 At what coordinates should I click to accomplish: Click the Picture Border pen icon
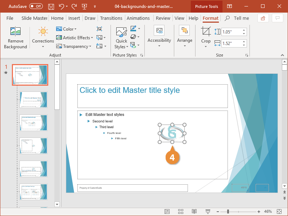133,28
